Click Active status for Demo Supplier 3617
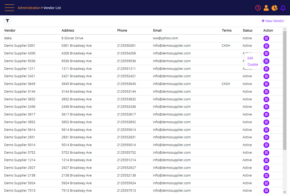 point(247,114)
